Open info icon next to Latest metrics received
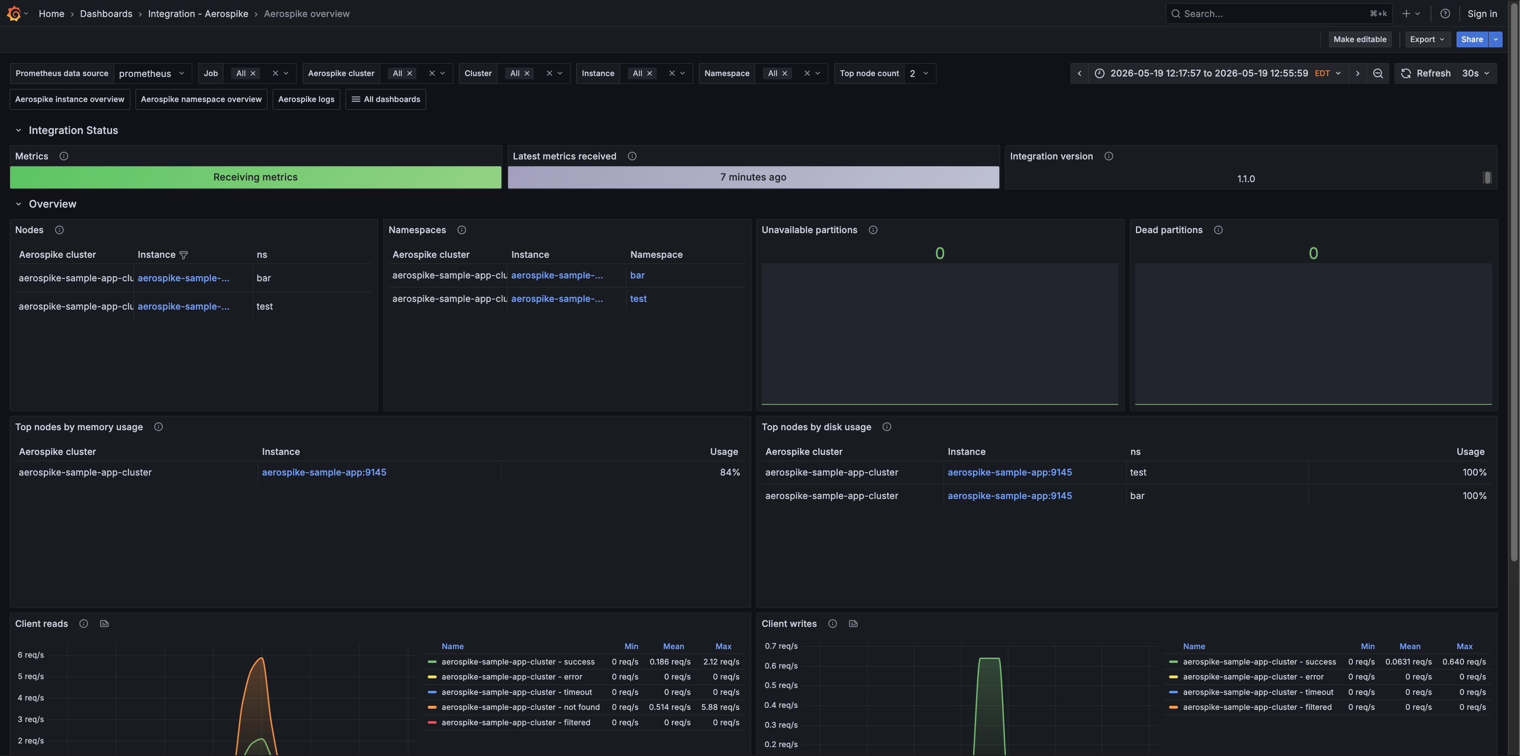This screenshot has height=756, width=1520. pos(632,156)
